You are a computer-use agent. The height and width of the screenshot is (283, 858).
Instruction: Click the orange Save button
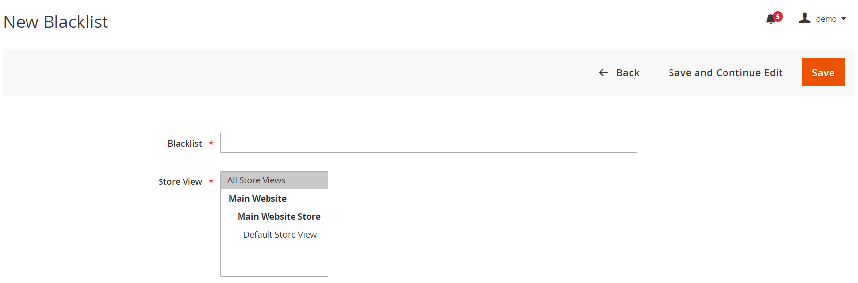[823, 73]
